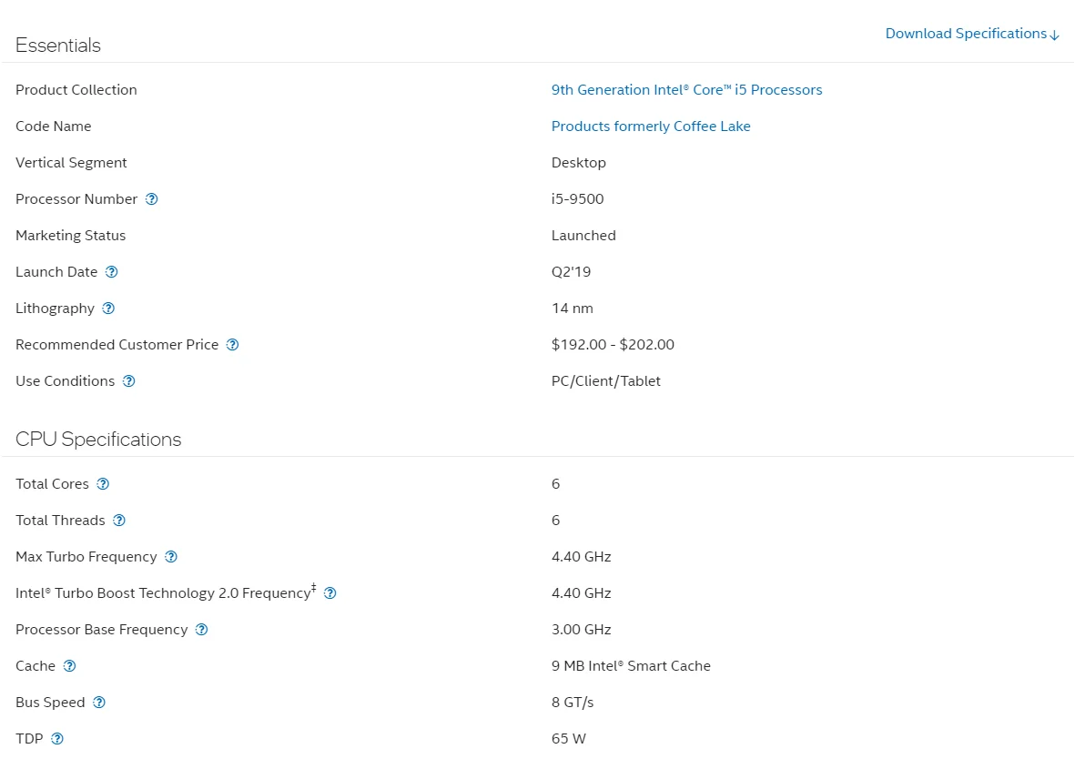
Task: Click the i5-9500 processor number value
Action: [x=577, y=199]
